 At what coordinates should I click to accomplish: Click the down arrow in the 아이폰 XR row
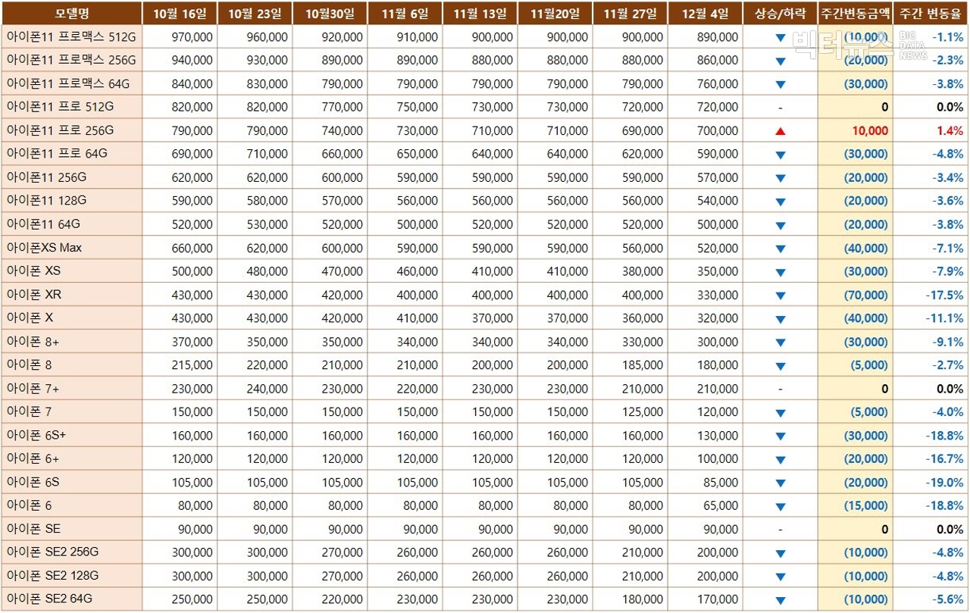click(781, 296)
